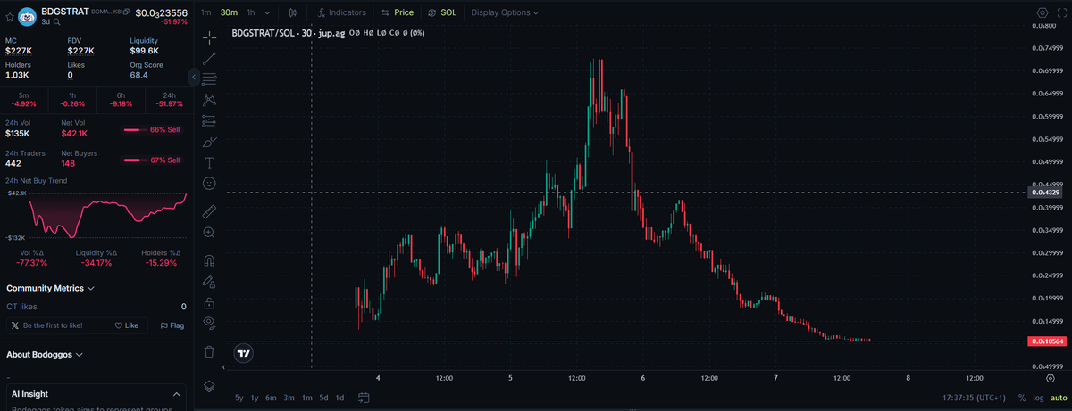Expand the Community Metrics section

pos(51,288)
